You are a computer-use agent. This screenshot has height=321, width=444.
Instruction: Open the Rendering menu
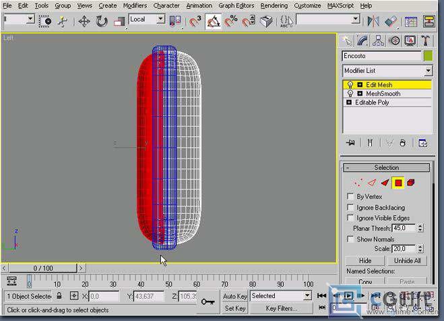(274, 5)
